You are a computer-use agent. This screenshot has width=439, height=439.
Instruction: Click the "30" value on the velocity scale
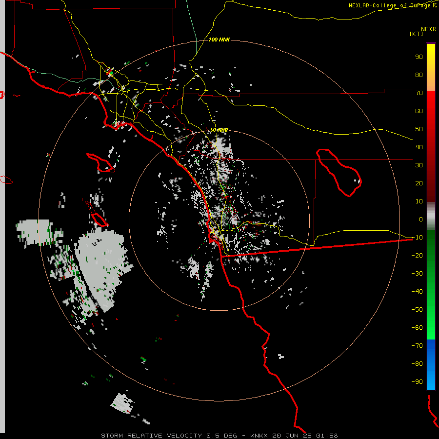tap(419, 165)
